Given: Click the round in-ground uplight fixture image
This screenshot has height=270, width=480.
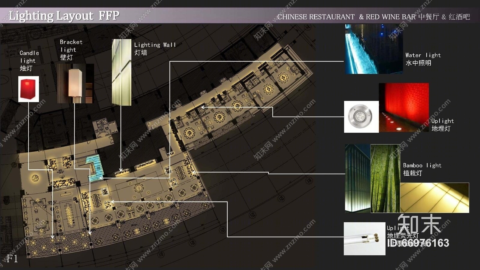Looking at the screenshot, I should click(x=361, y=117).
